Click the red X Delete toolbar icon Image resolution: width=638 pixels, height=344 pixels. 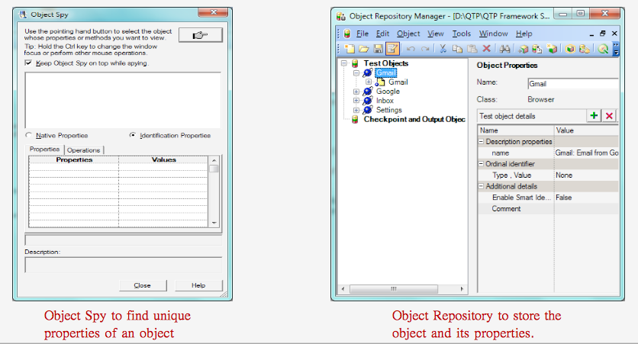[485, 49]
